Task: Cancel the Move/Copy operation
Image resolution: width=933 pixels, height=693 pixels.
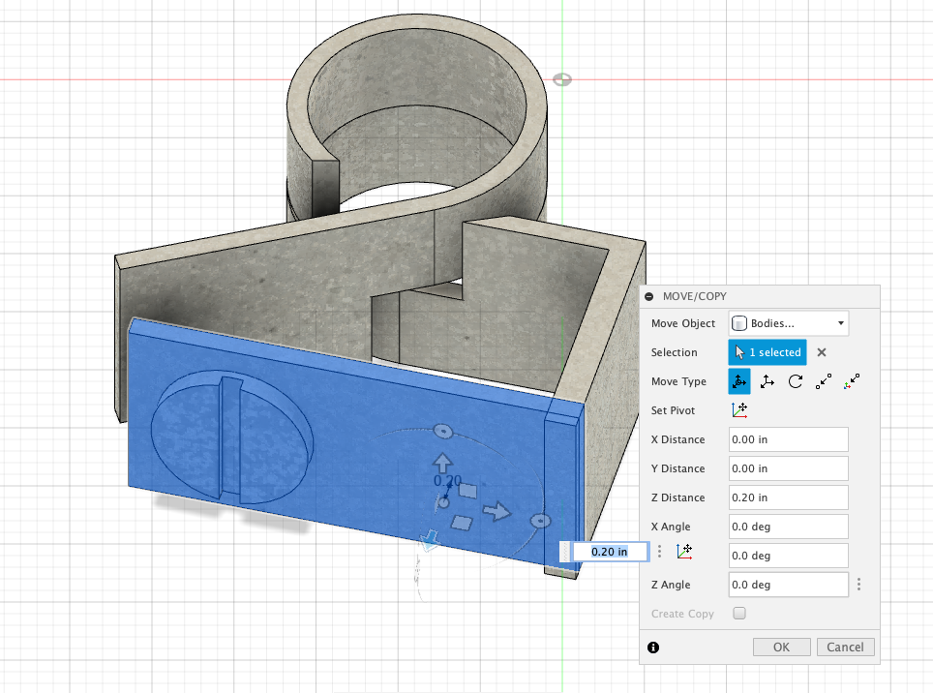Action: tap(845, 648)
